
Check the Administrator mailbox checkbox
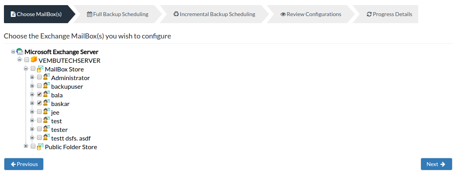pyautogui.click(x=39, y=77)
